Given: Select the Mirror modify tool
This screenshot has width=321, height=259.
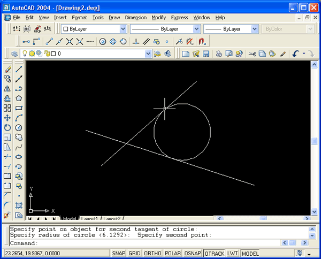Looking at the screenshot, I should tap(7, 89).
